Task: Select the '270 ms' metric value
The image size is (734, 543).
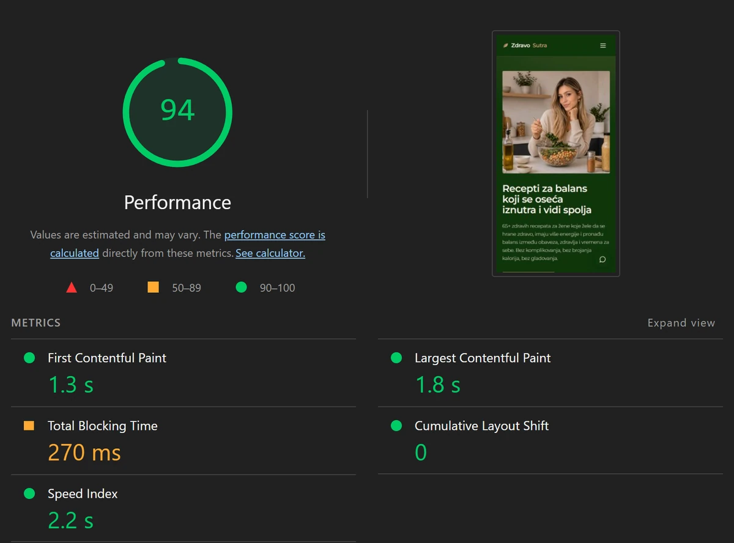Action: point(84,452)
